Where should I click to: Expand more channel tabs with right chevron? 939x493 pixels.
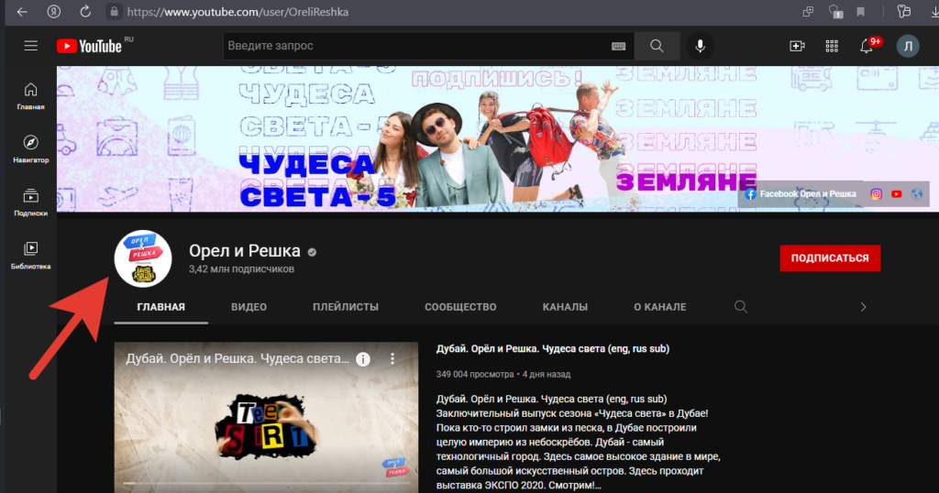click(x=863, y=307)
